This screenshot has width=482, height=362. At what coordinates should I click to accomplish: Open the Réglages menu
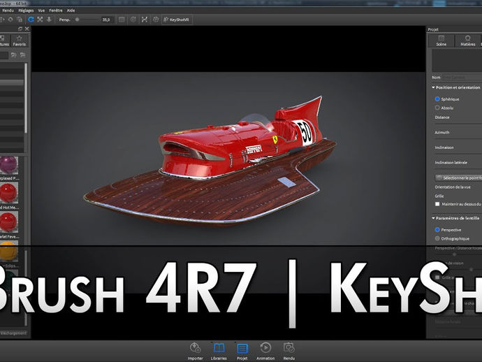tap(26, 10)
